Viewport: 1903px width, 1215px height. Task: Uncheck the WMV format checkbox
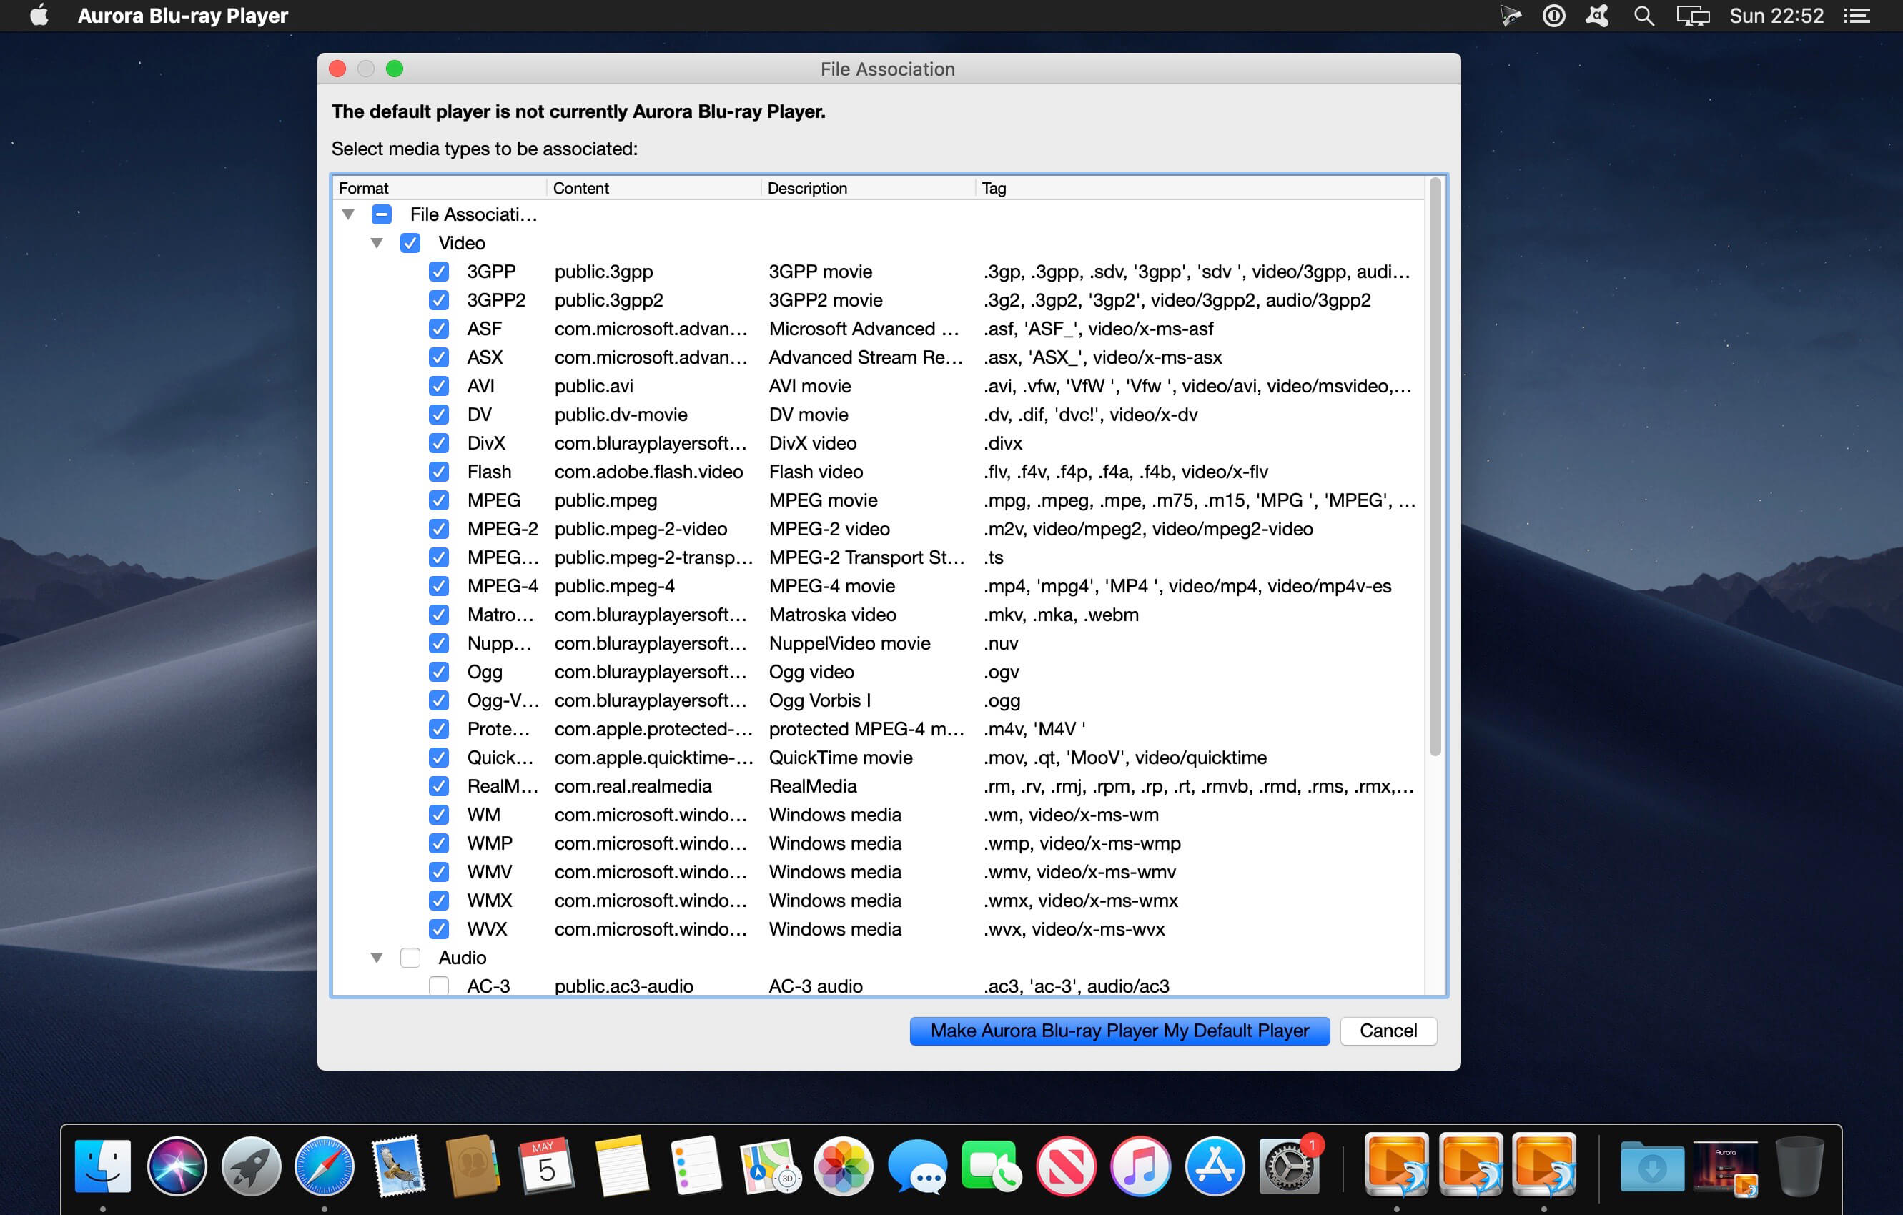439,872
